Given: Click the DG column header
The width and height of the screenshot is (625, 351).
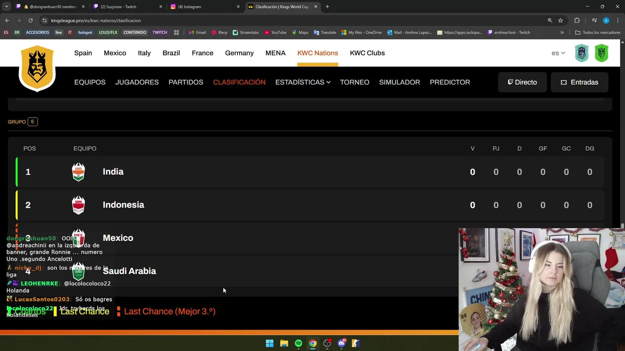Looking at the screenshot, I should coord(590,148).
